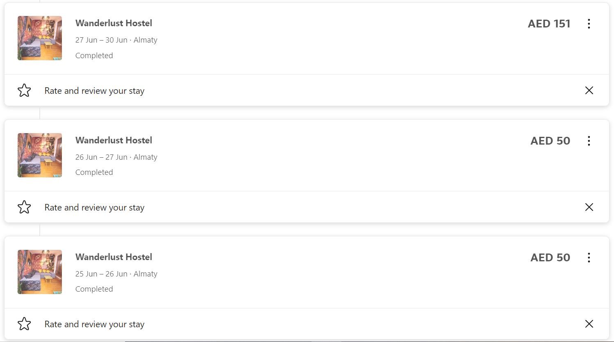Dismiss review prompt for 25 Jun – 26 Jun stay
This screenshot has width=614, height=342.
pos(589,324)
